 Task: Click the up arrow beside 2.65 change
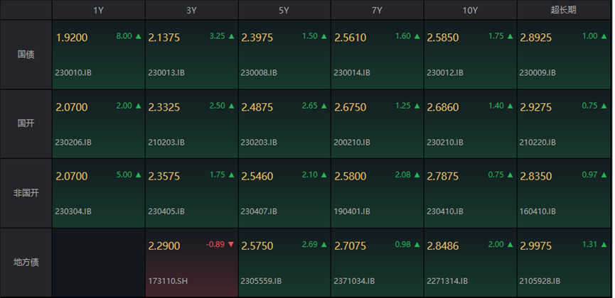pyautogui.click(x=323, y=106)
